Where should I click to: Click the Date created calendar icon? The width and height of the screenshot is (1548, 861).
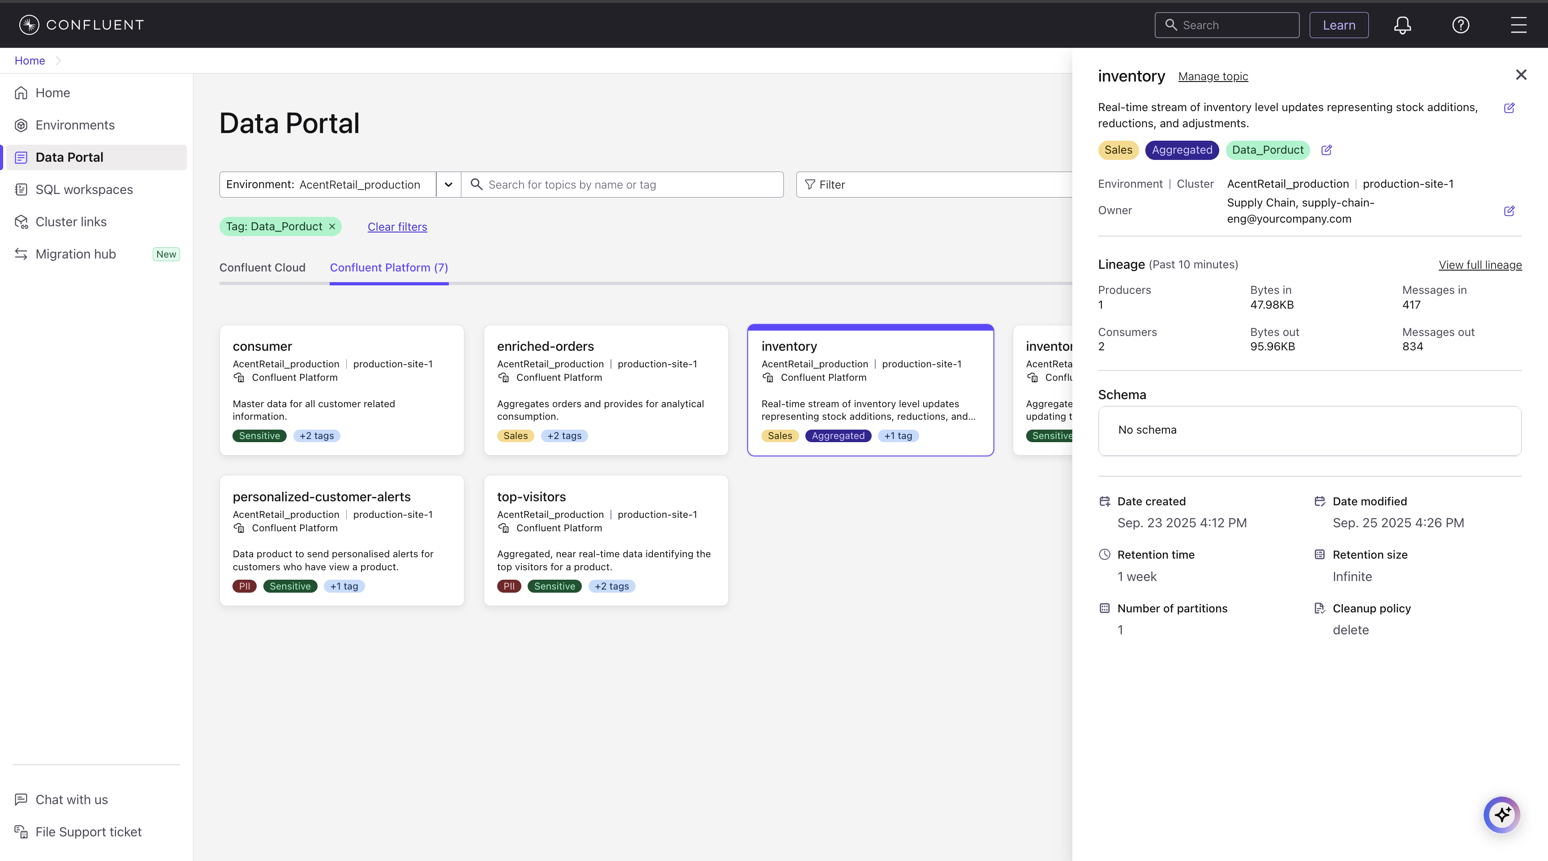(x=1105, y=501)
